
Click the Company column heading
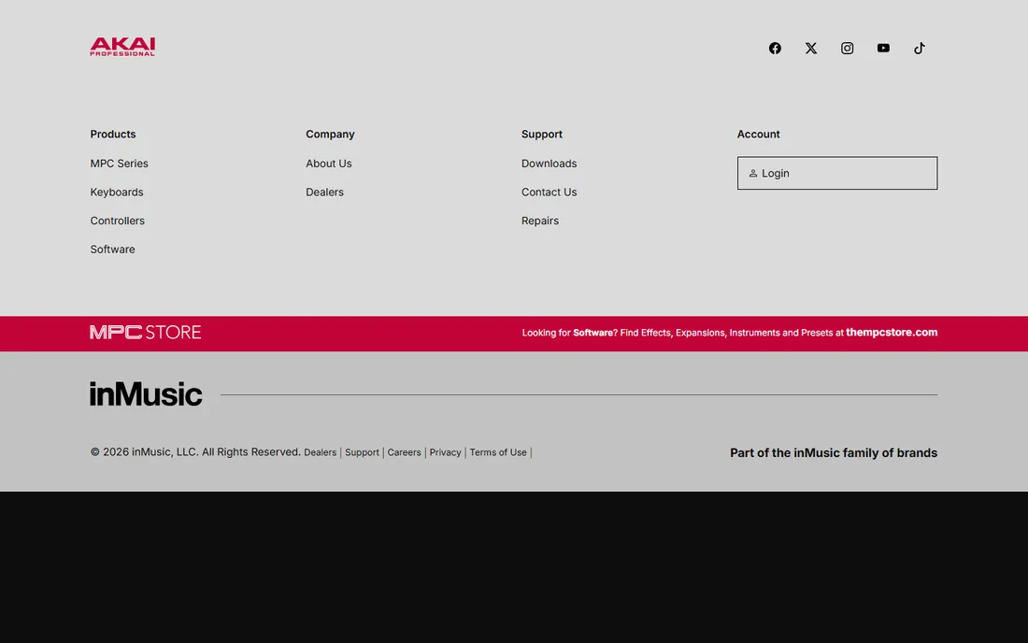[x=330, y=134]
